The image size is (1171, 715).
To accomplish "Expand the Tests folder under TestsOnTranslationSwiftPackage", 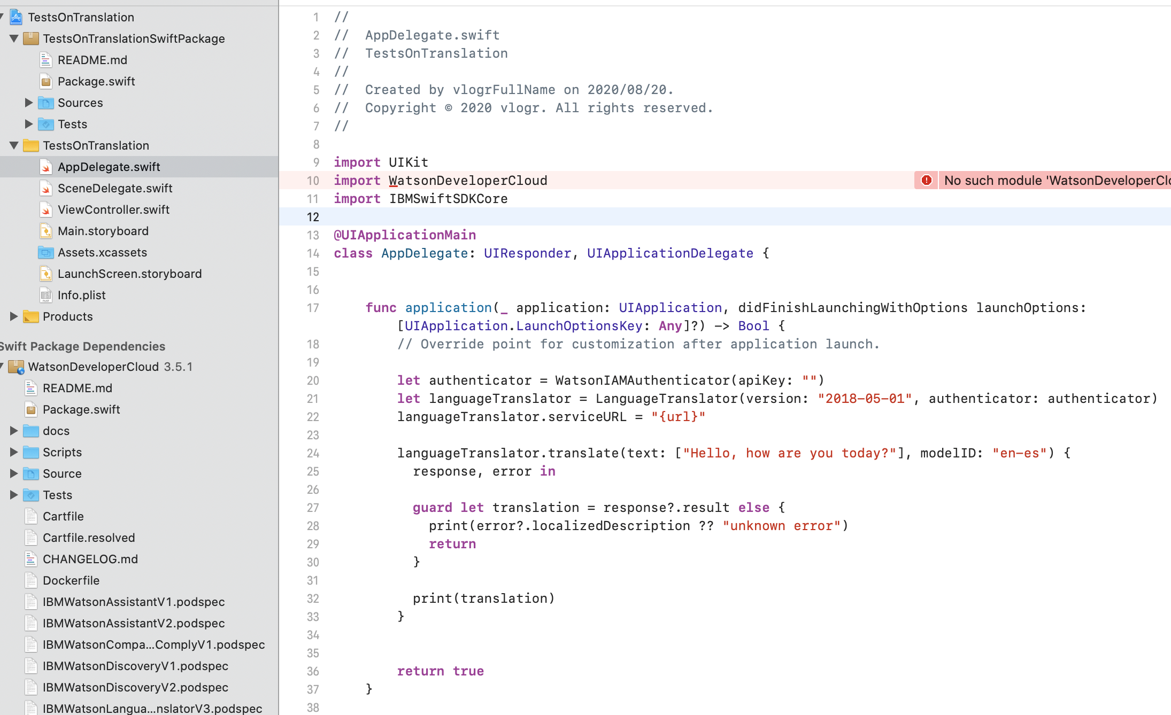I will pos(29,124).
